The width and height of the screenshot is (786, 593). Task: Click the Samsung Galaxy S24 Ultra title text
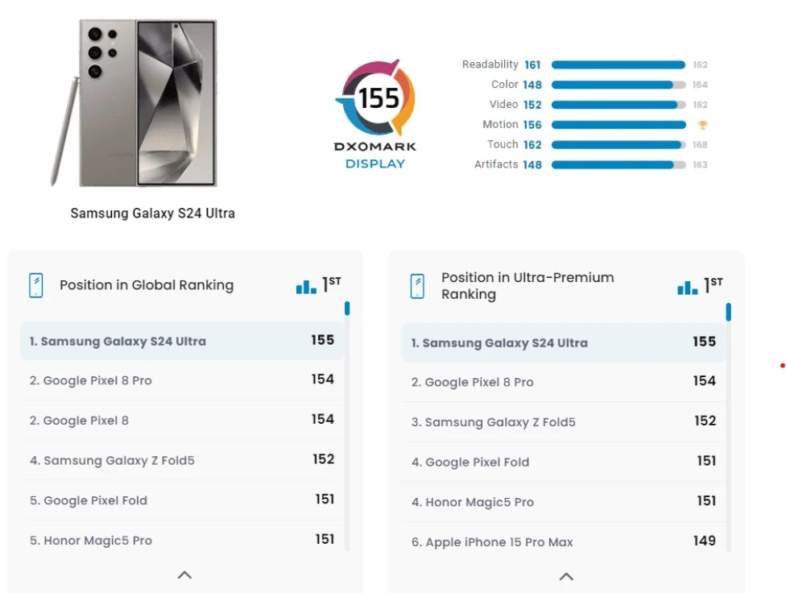point(152,214)
